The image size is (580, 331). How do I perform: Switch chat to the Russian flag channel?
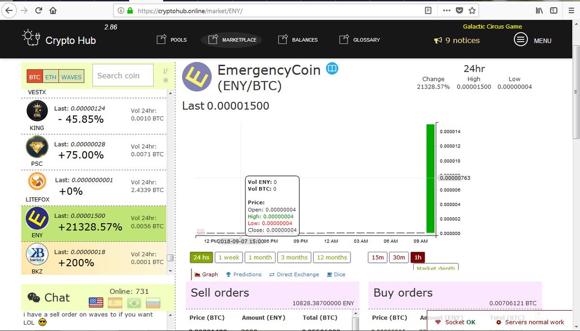click(153, 302)
